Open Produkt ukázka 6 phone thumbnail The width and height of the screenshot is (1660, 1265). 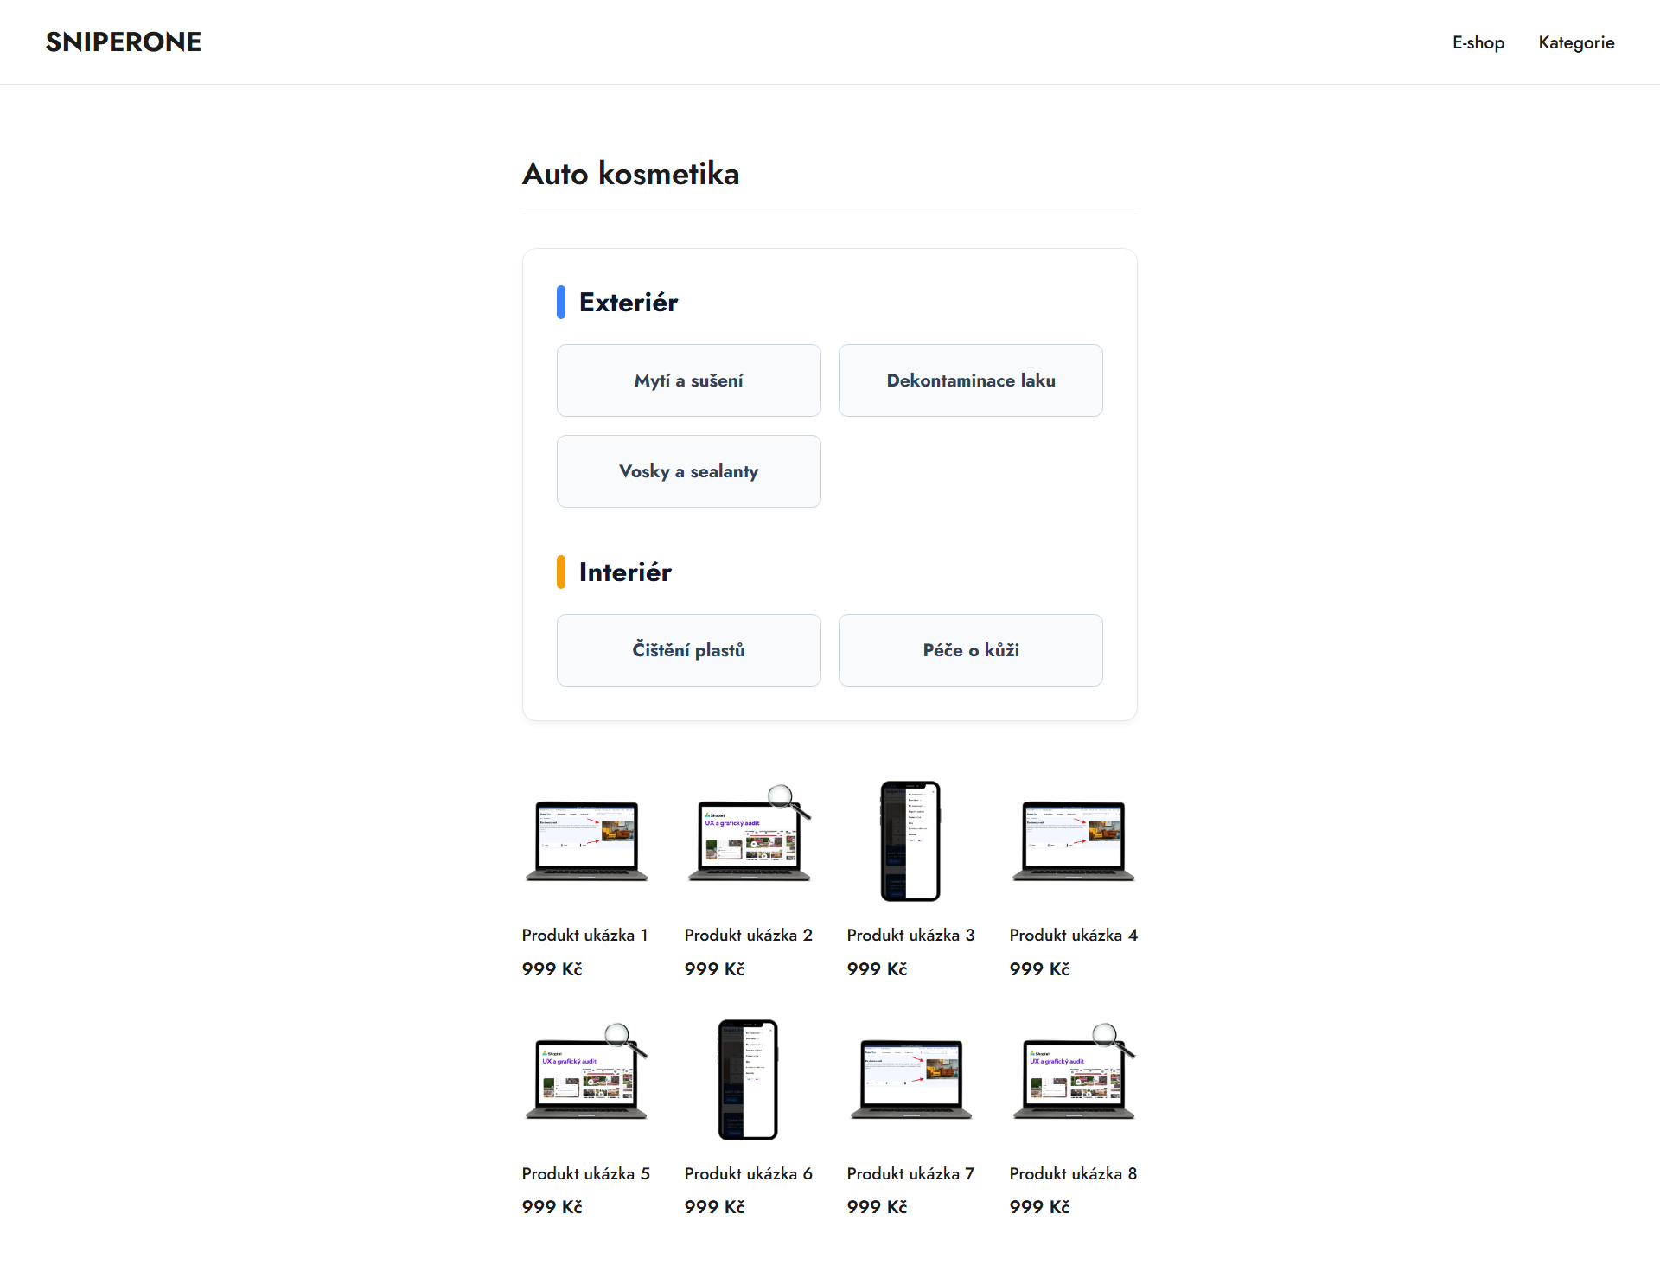pyautogui.click(x=749, y=1079)
